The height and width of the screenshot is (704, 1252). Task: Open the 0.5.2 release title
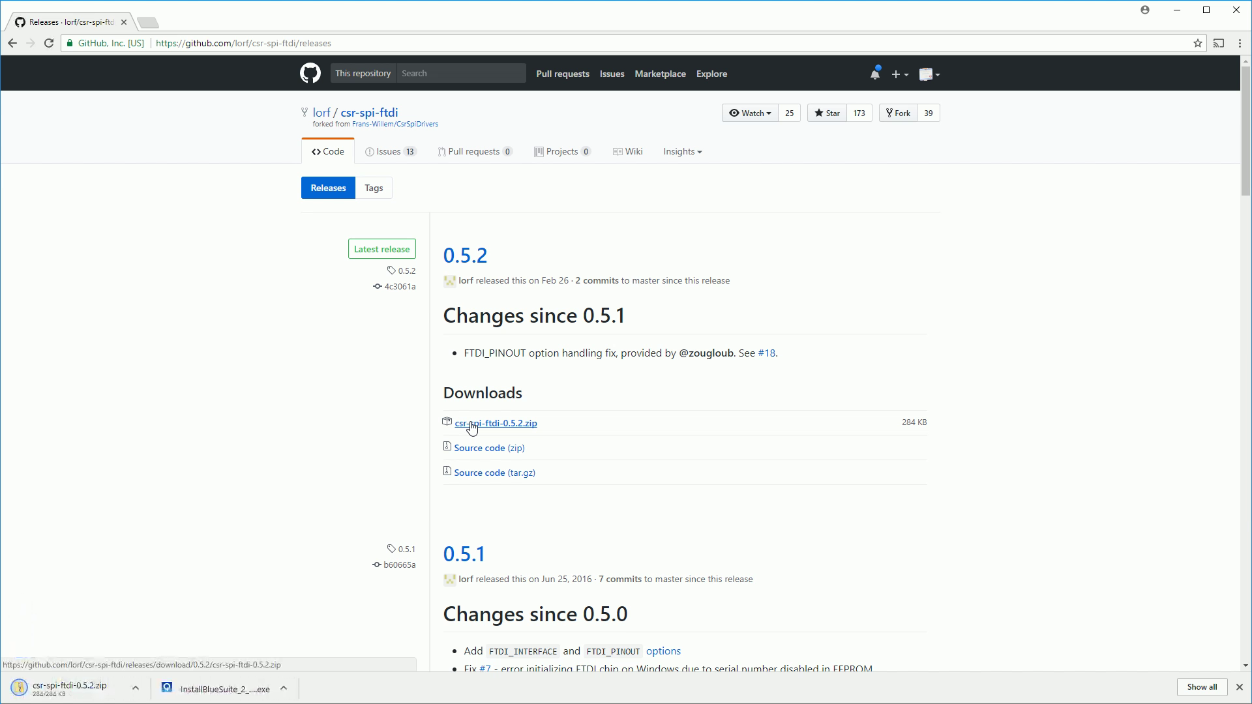pyautogui.click(x=466, y=255)
